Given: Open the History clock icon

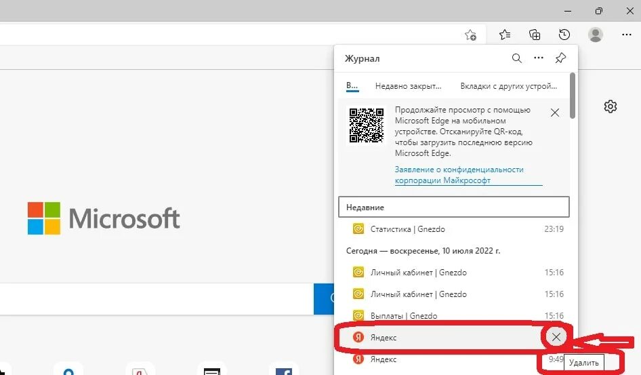Looking at the screenshot, I should (x=564, y=35).
